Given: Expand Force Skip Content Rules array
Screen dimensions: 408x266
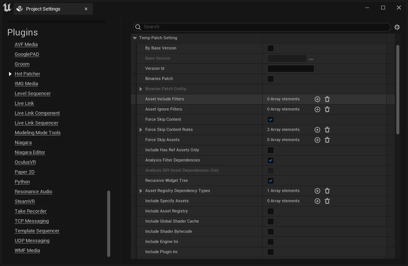Looking at the screenshot, I should click(x=141, y=130).
